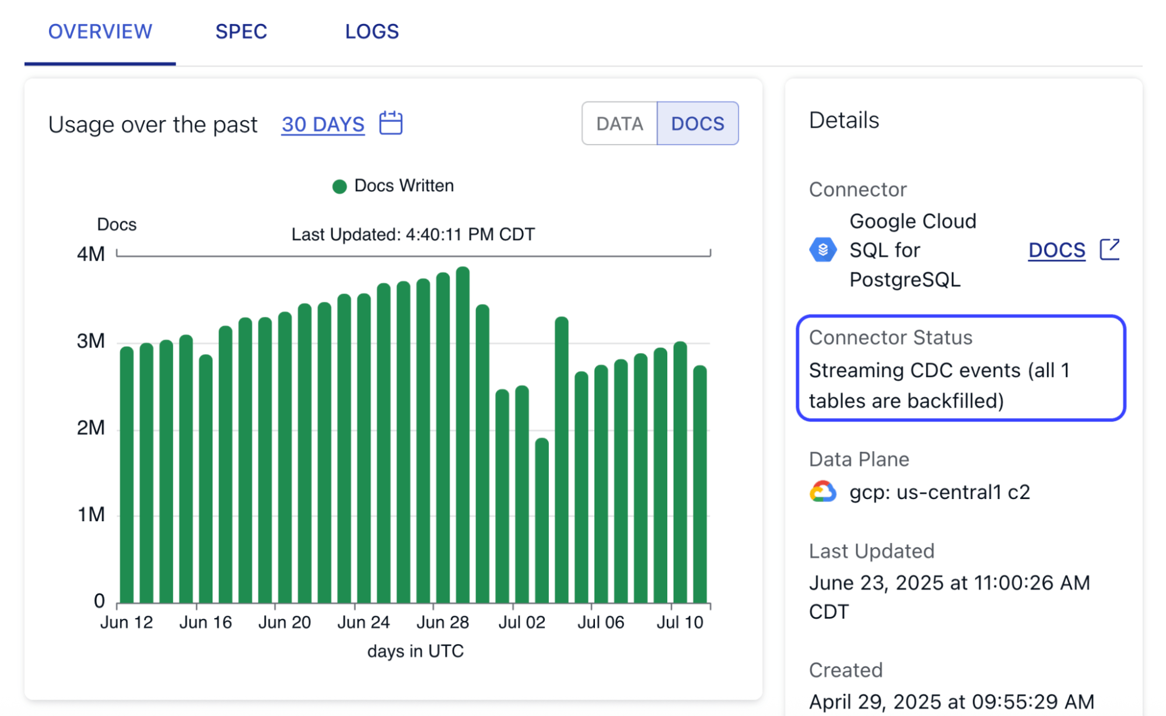Screen dimensions: 1166x716
Task: Click the Connector Status heading
Action: pos(891,338)
